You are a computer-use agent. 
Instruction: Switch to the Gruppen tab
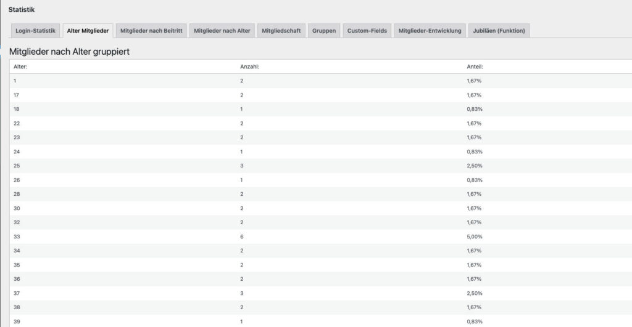tap(324, 31)
